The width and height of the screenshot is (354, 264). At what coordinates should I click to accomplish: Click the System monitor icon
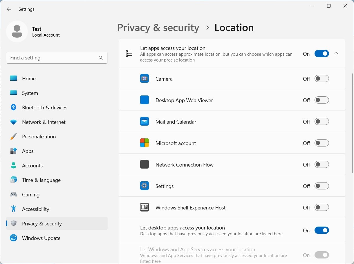coord(14,93)
